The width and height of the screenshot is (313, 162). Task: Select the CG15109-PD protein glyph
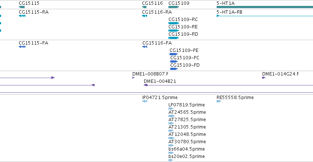[x=174, y=69]
